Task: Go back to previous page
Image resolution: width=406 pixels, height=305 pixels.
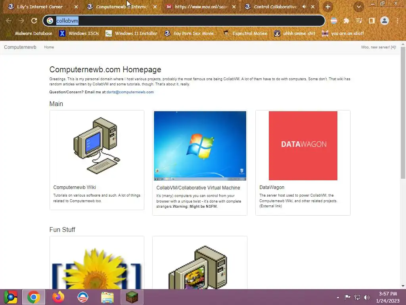Action: tap(9, 21)
